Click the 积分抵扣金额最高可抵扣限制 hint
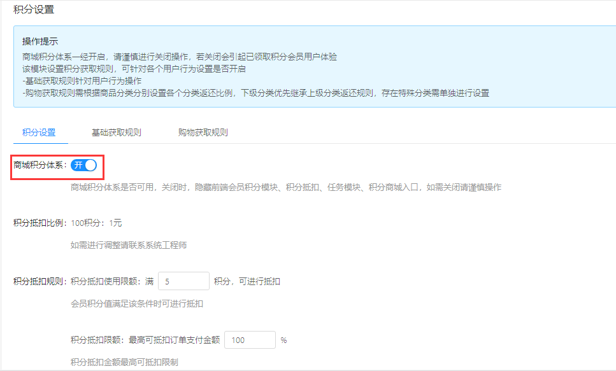Screen dimensions: 616x371 [x=124, y=362]
